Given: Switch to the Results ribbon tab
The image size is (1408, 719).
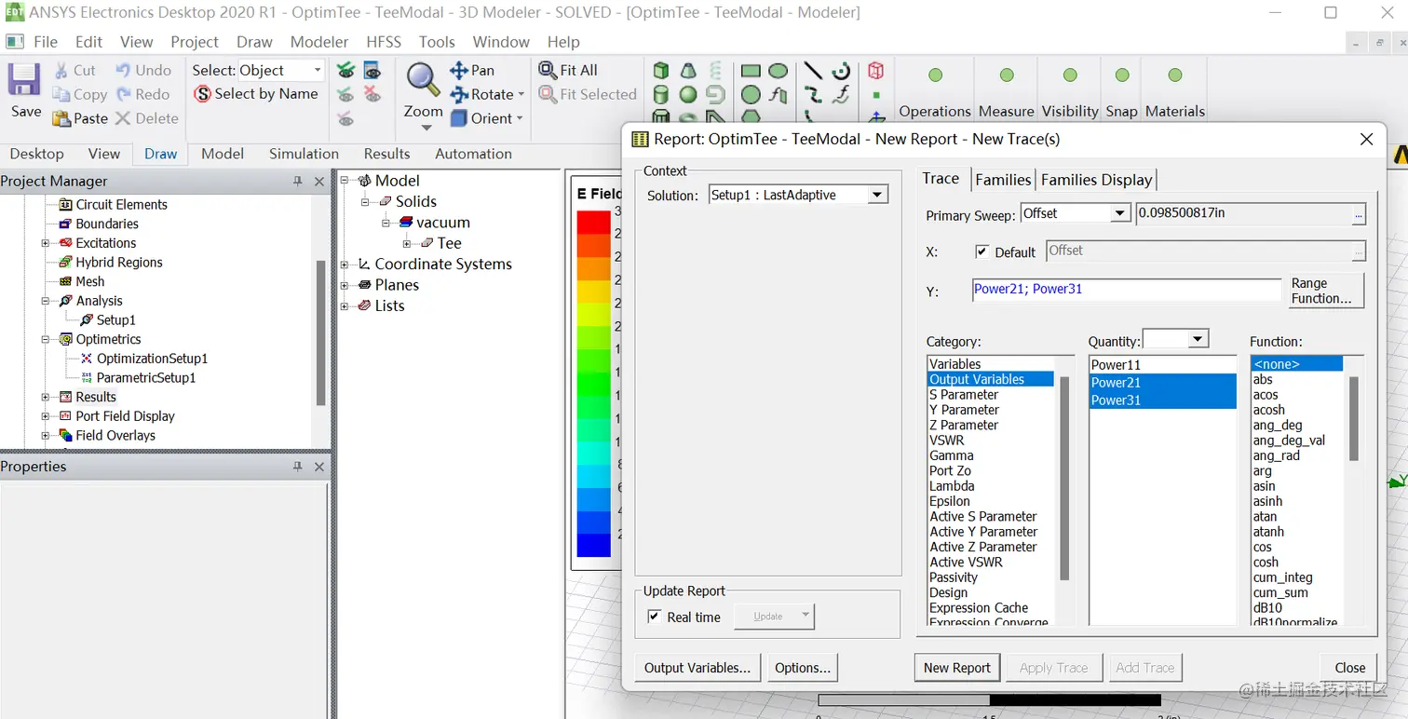Looking at the screenshot, I should click(386, 154).
